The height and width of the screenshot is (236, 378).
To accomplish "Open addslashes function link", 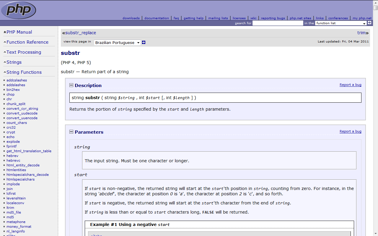I will point(16,85).
